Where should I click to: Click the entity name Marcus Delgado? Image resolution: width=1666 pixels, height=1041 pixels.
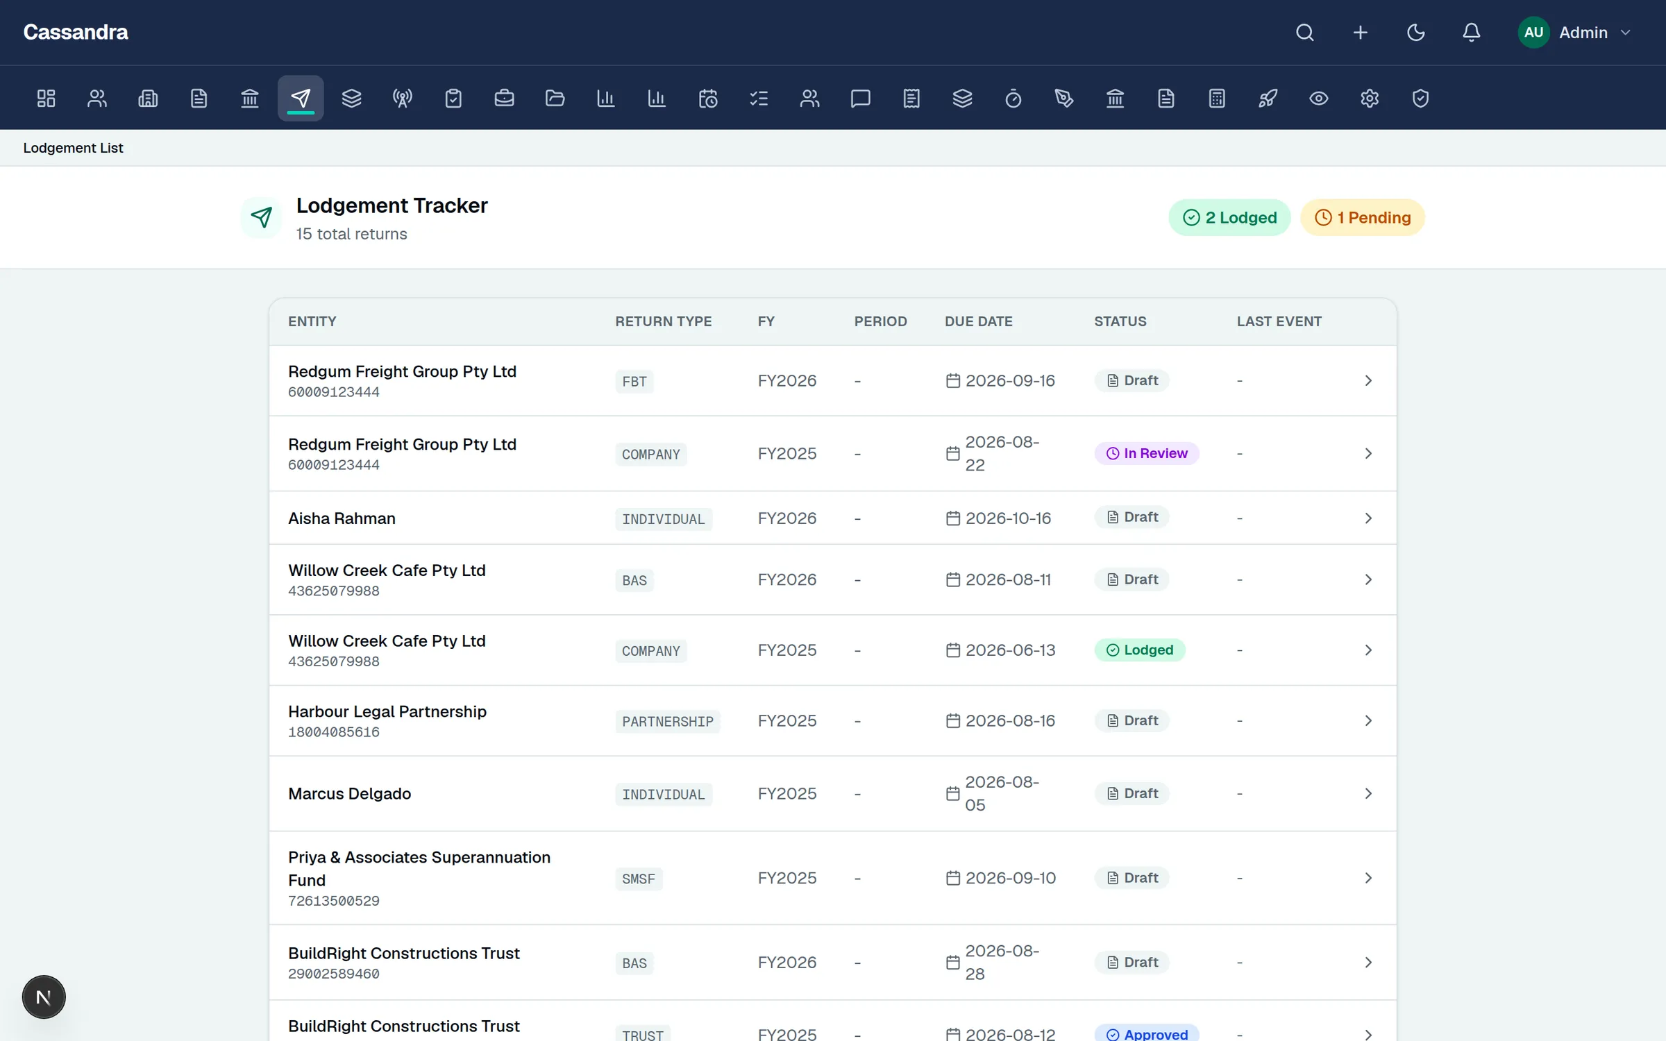349,793
